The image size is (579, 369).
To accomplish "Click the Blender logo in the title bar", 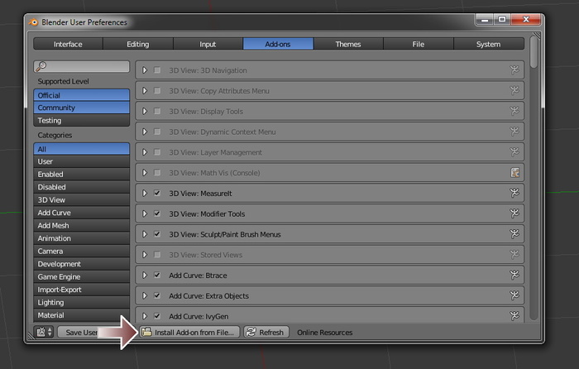I will (35, 22).
